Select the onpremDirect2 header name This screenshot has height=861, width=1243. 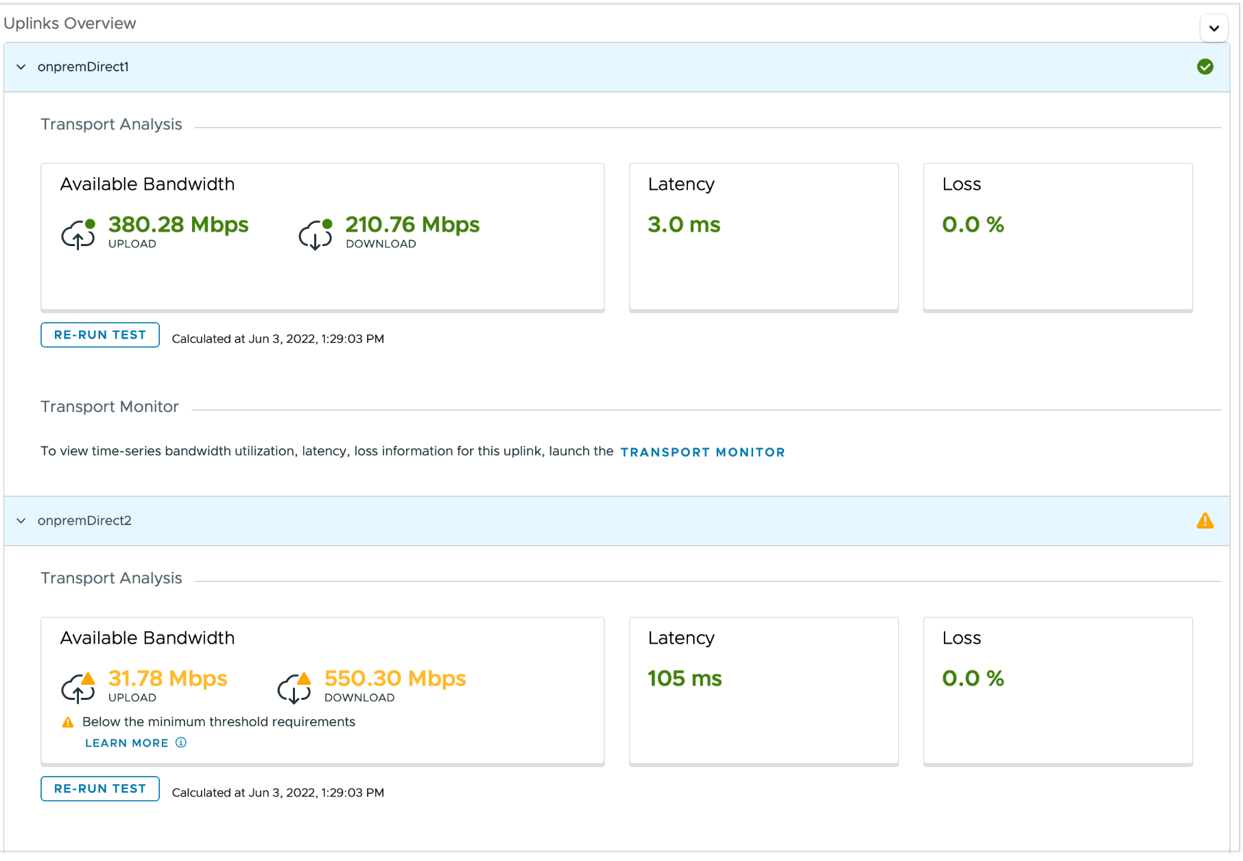pos(84,521)
